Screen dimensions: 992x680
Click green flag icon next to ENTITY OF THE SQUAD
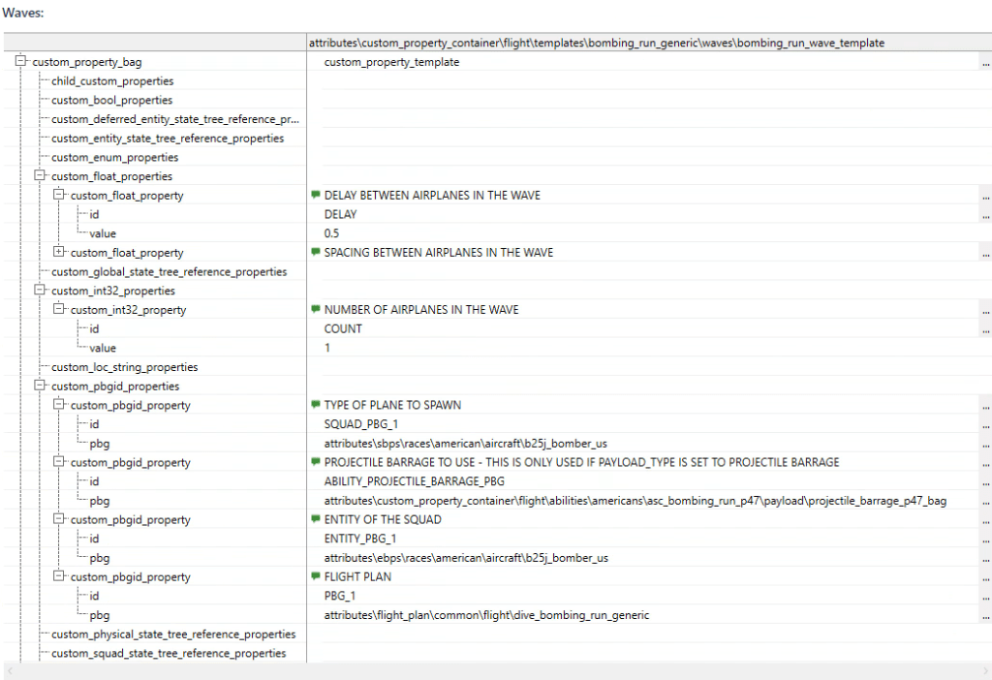click(x=315, y=520)
